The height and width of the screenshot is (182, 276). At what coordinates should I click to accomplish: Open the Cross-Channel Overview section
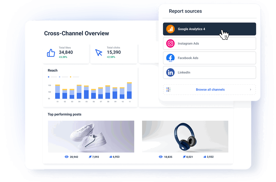pos(76,33)
